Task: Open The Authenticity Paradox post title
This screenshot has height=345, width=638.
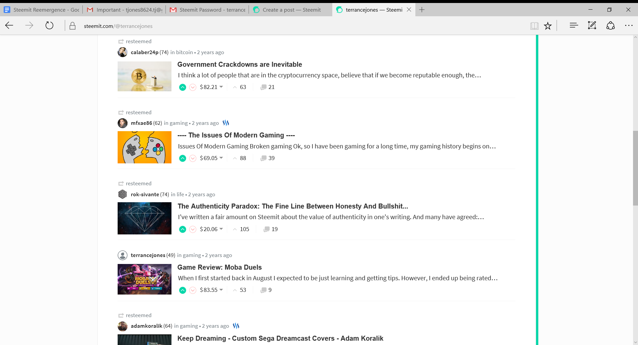Action: coord(293,206)
